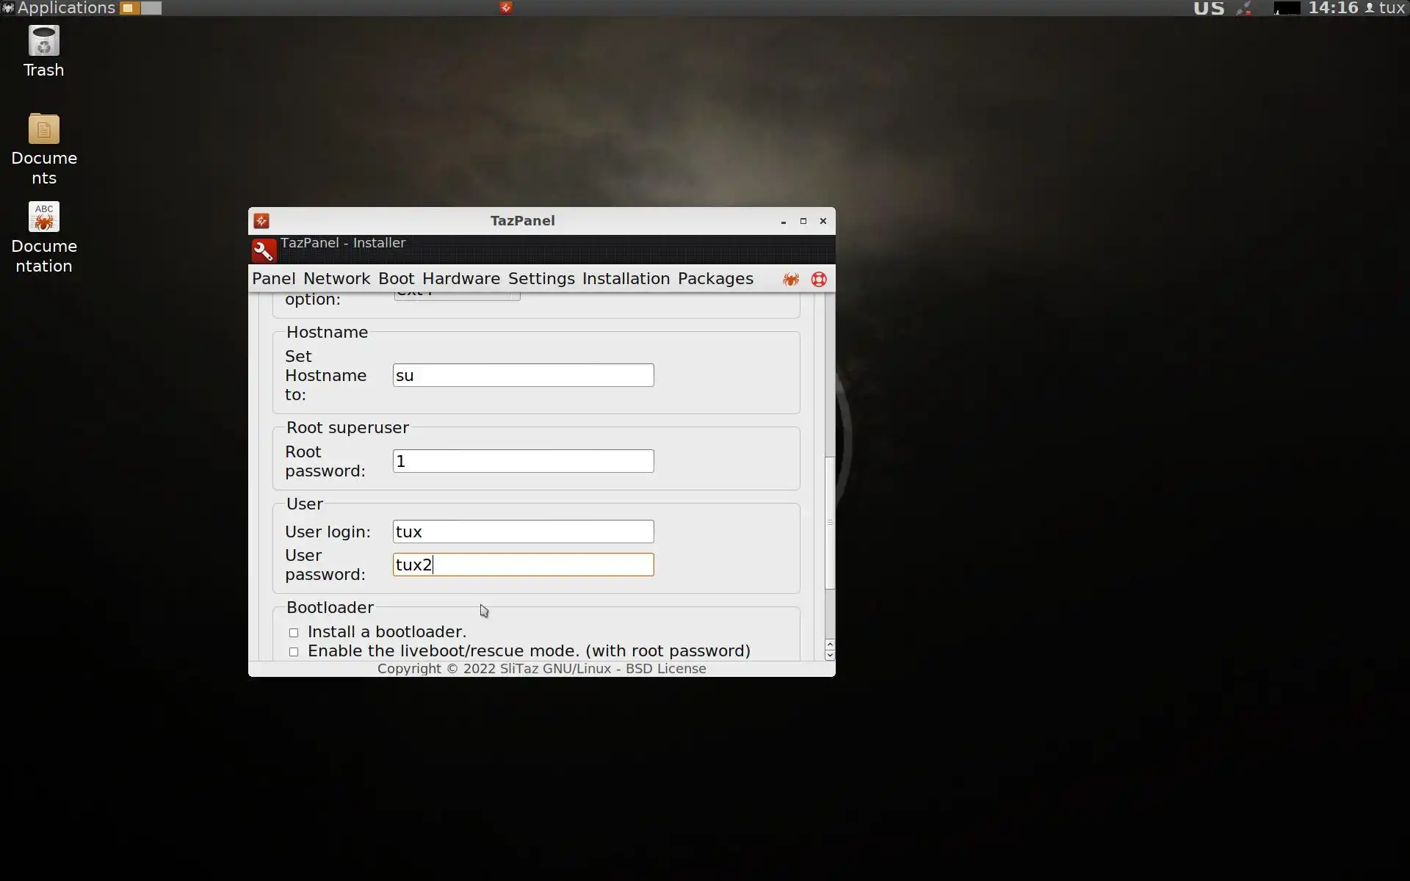Viewport: 1410px width, 881px height.
Task: Click the network status tray icon
Action: point(1244,8)
